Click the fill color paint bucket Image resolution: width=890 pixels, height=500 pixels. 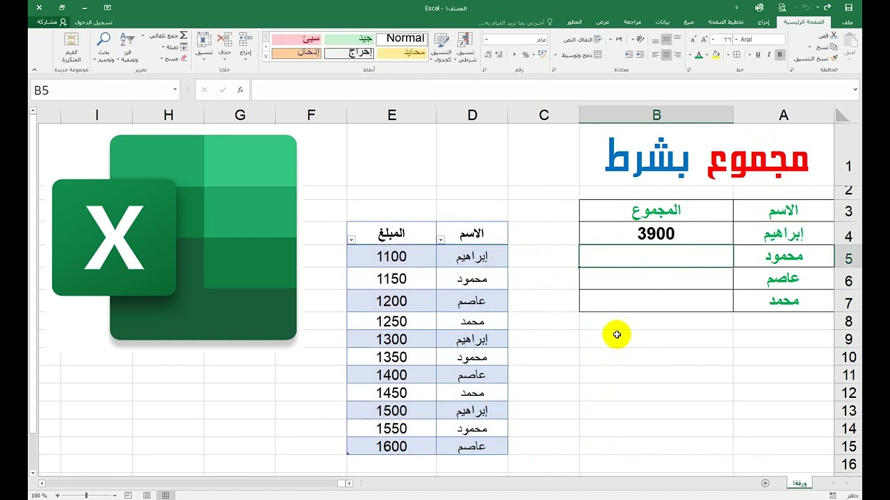click(715, 55)
